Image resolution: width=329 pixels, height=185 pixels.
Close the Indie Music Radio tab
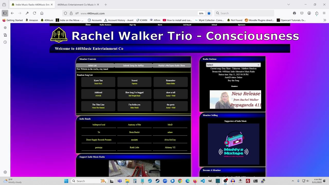pos(52,5)
